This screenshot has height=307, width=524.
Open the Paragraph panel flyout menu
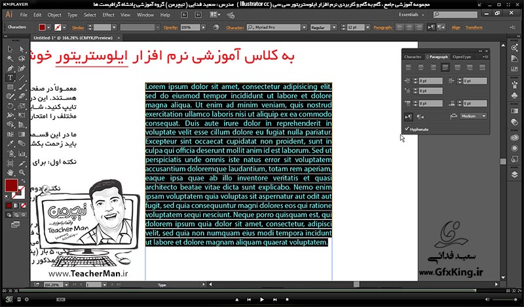[485, 57]
